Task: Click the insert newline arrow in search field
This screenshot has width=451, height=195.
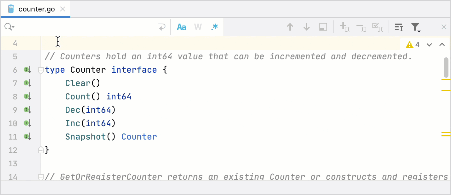Action: (x=162, y=27)
